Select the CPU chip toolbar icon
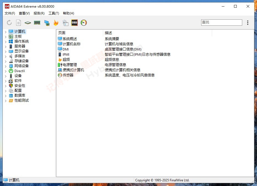The height and width of the screenshot is (186, 257). click(28, 23)
